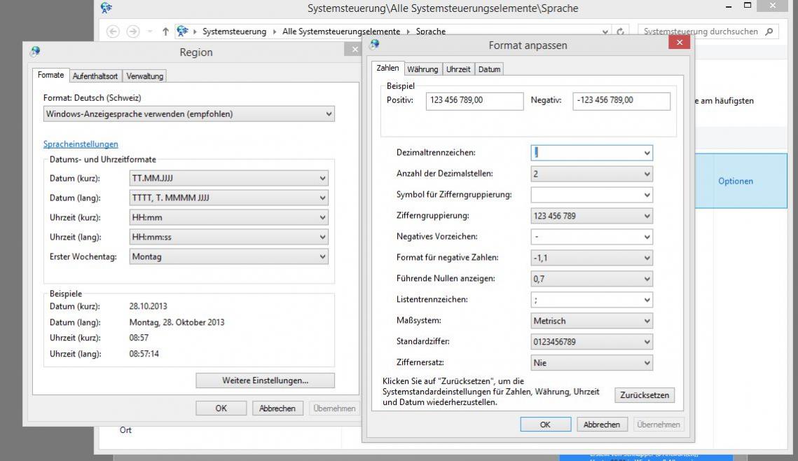The image size is (798, 461).
Task: Click the Optionen link in the language list
Action: (x=735, y=181)
